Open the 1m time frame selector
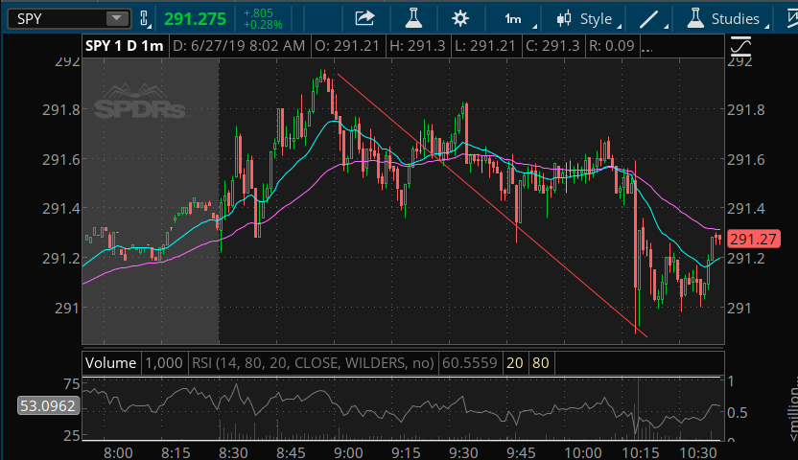Image resolution: width=798 pixels, height=460 pixels. 514,19
